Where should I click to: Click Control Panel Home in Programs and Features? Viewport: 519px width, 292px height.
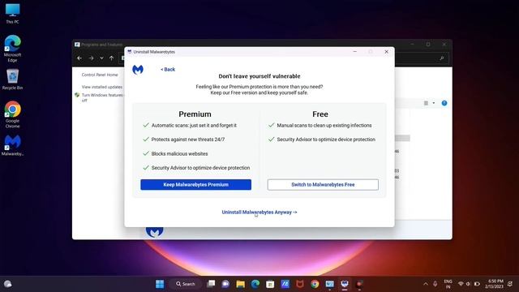100,75
